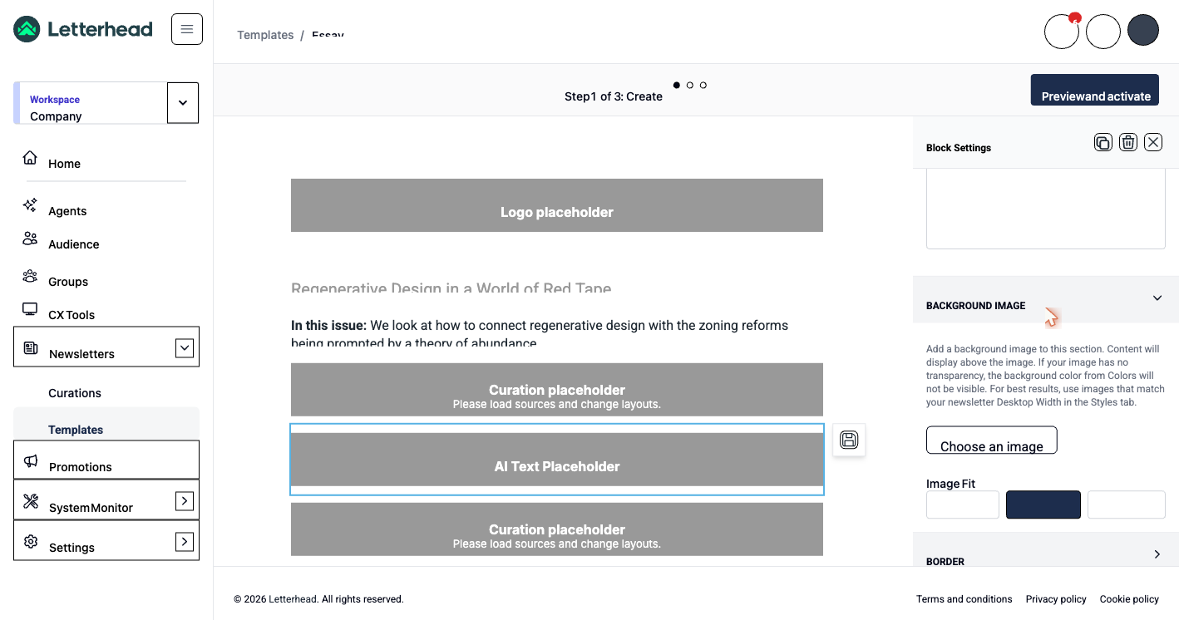Click the Settings gear icon
This screenshot has height=620, width=1179.
click(x=31, y=542)
